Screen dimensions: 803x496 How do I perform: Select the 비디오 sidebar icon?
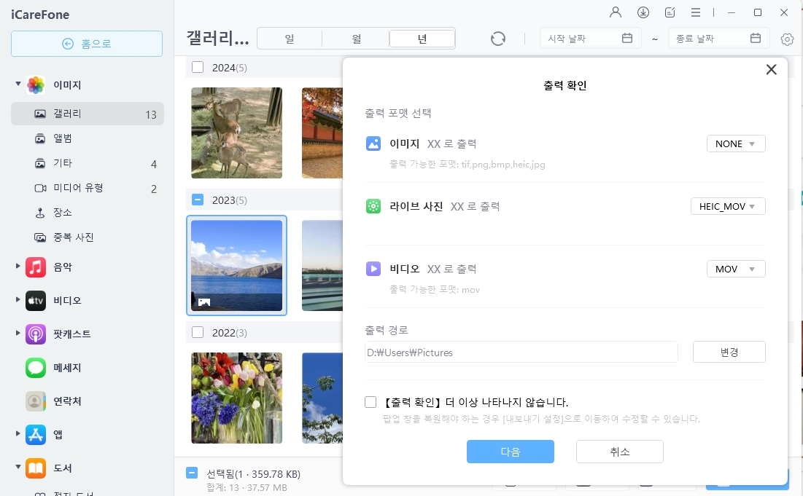point(35,300)
